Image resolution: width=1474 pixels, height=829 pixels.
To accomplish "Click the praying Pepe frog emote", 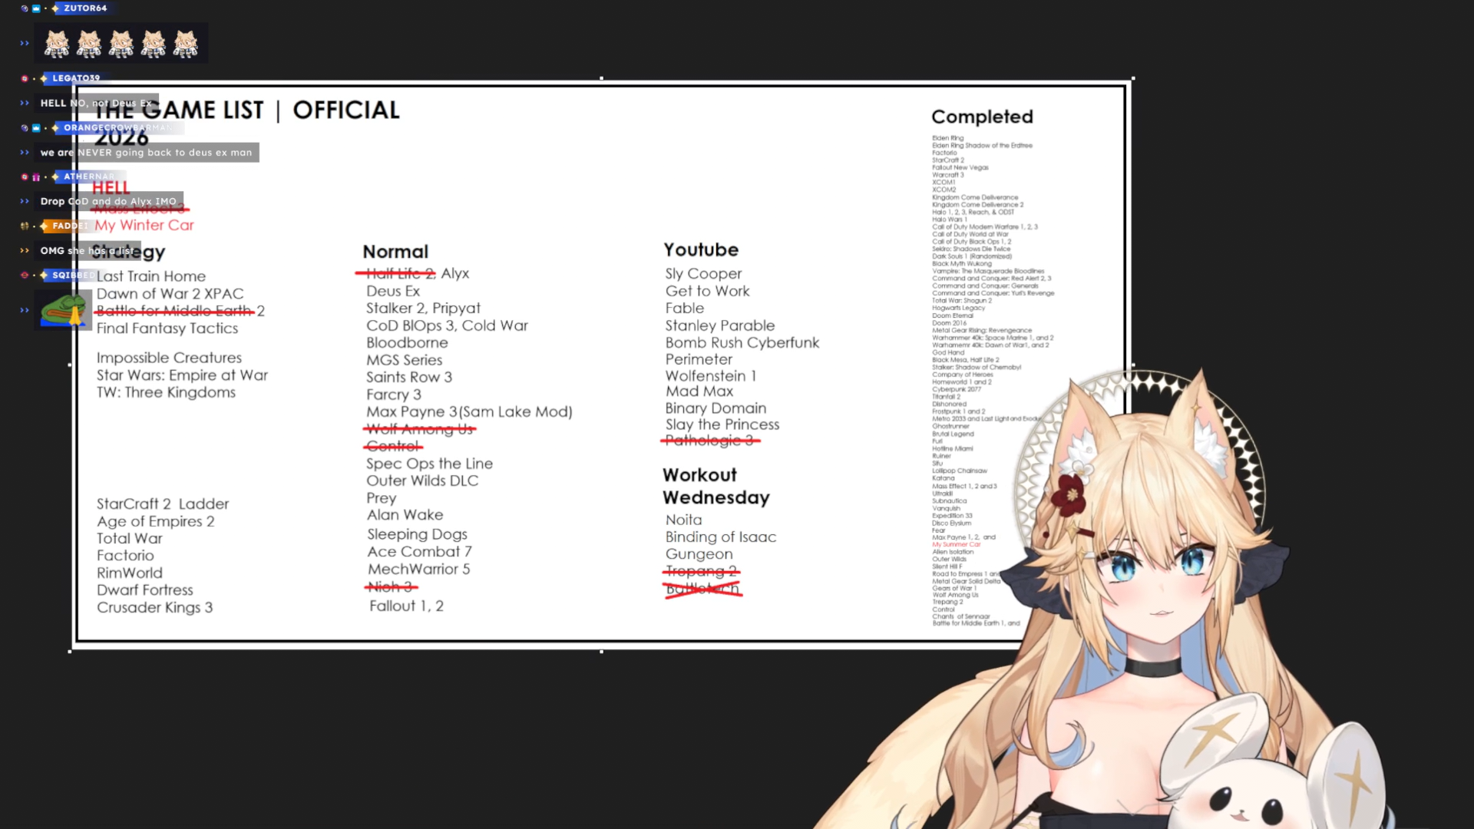I will 63,310.
